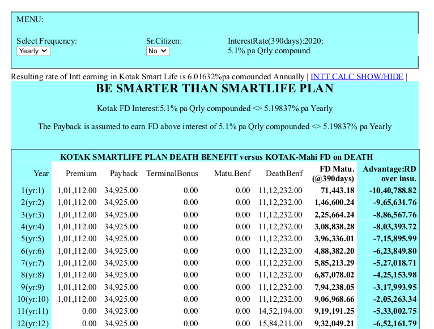
Task: Click advantage value -7,15,895.99
Action: tap(395, 239)
